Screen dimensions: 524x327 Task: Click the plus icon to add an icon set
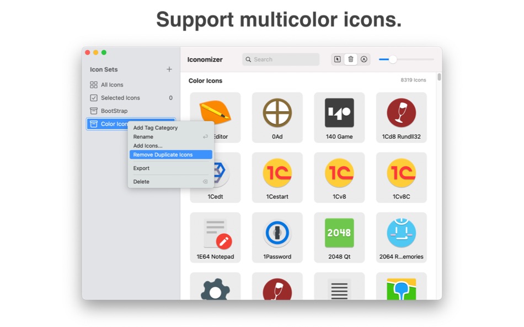pos(170,69)
